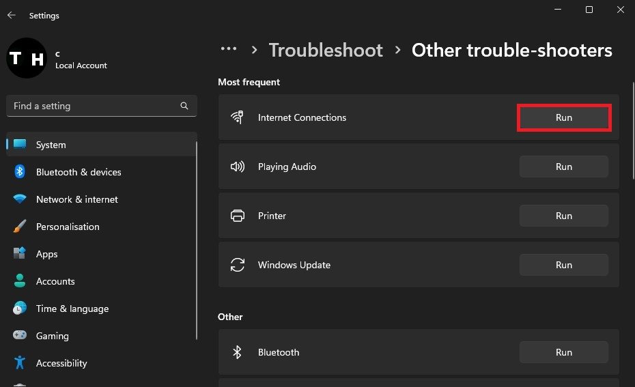635x387 pixels.
Task: Click the search magnifier icon
Action: click(184, 106)
